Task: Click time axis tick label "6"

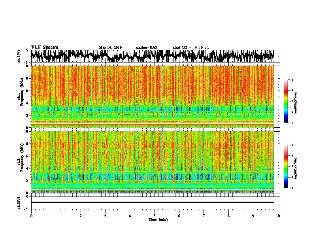Action: tap(179, 216)
